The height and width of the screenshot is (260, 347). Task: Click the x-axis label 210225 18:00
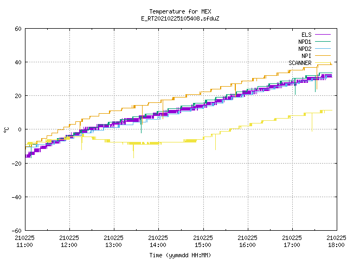click(336, 242)
